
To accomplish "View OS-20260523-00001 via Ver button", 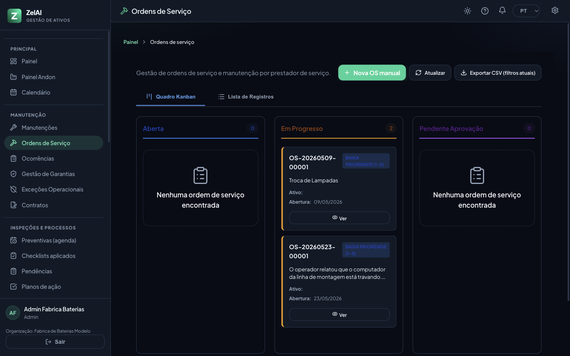I will click(x=339, y=314).
